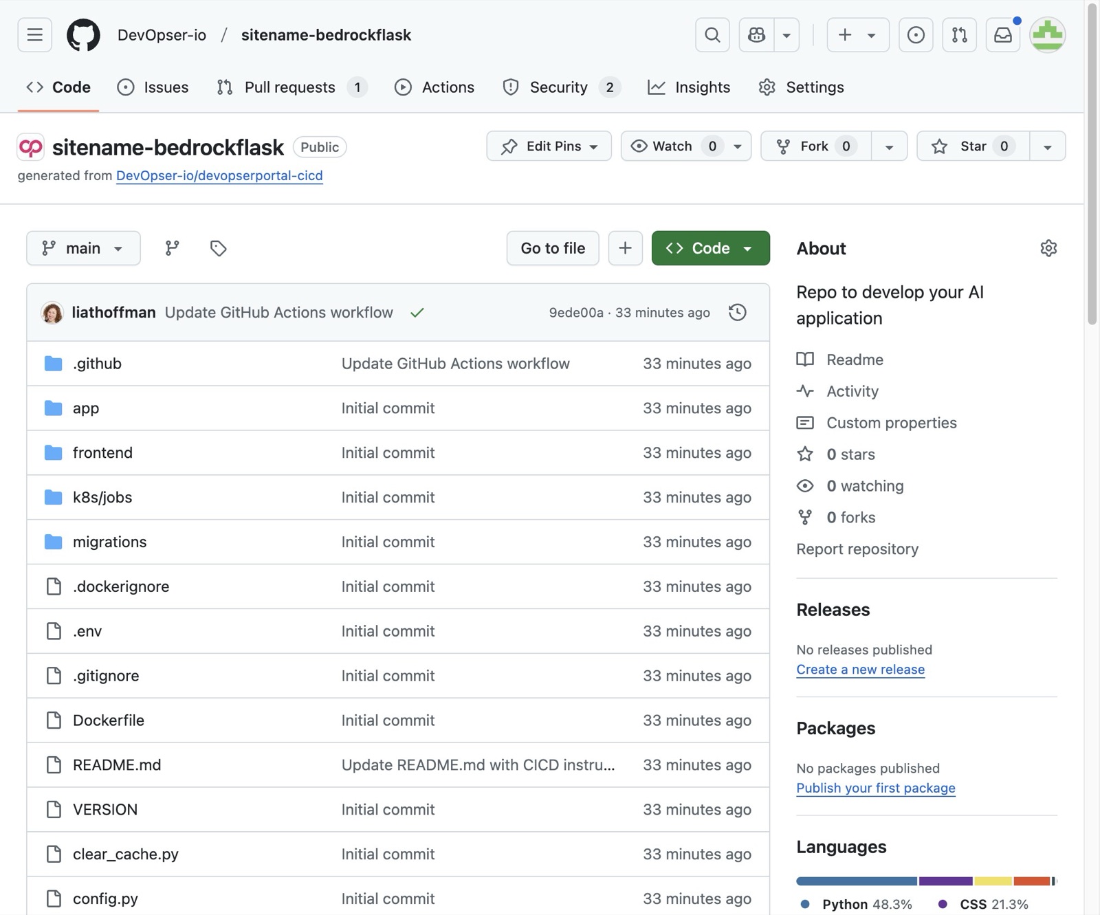Open the hamburger navigation menu

pyautogui.click(x=34, y=35)
